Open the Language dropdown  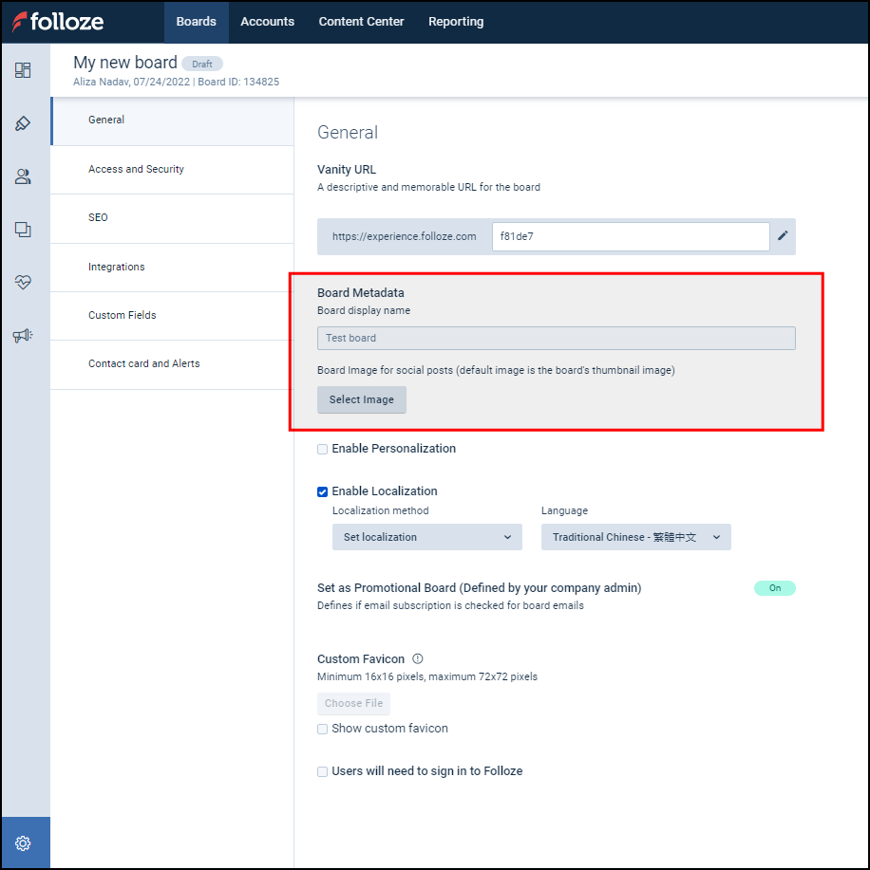(635, 537)
